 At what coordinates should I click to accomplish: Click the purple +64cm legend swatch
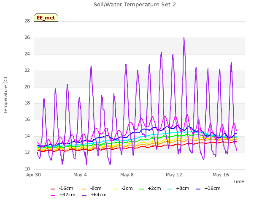(x=84, y=195)
